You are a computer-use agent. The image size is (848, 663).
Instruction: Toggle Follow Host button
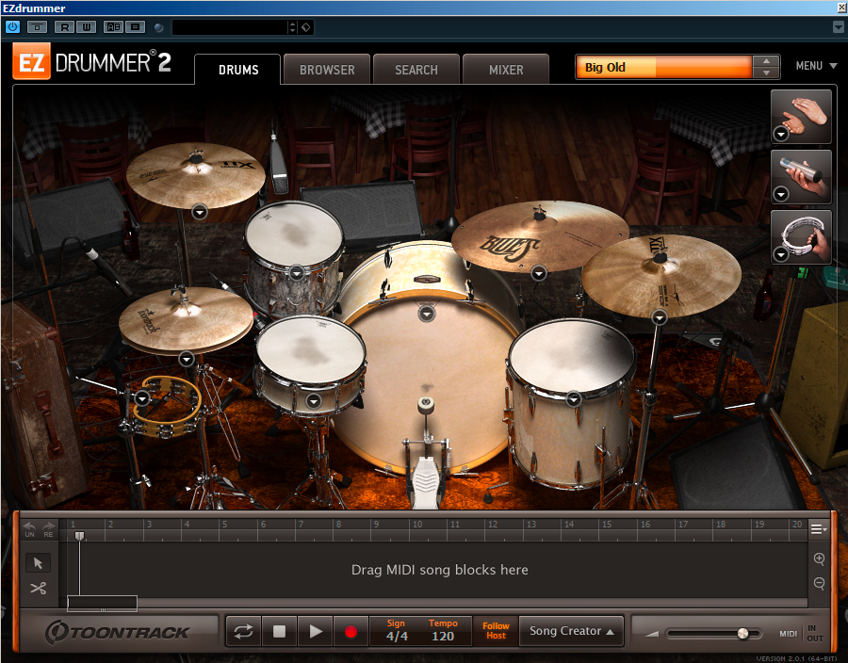click(x=496, y=631)
